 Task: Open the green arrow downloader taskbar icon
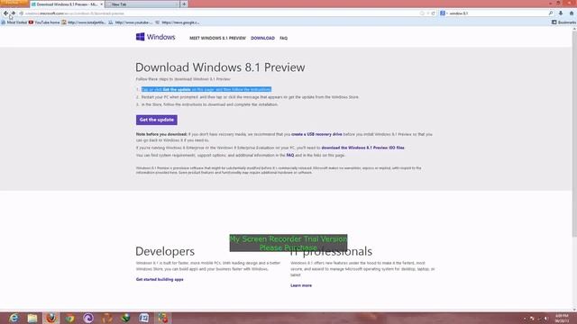[126, 318]
